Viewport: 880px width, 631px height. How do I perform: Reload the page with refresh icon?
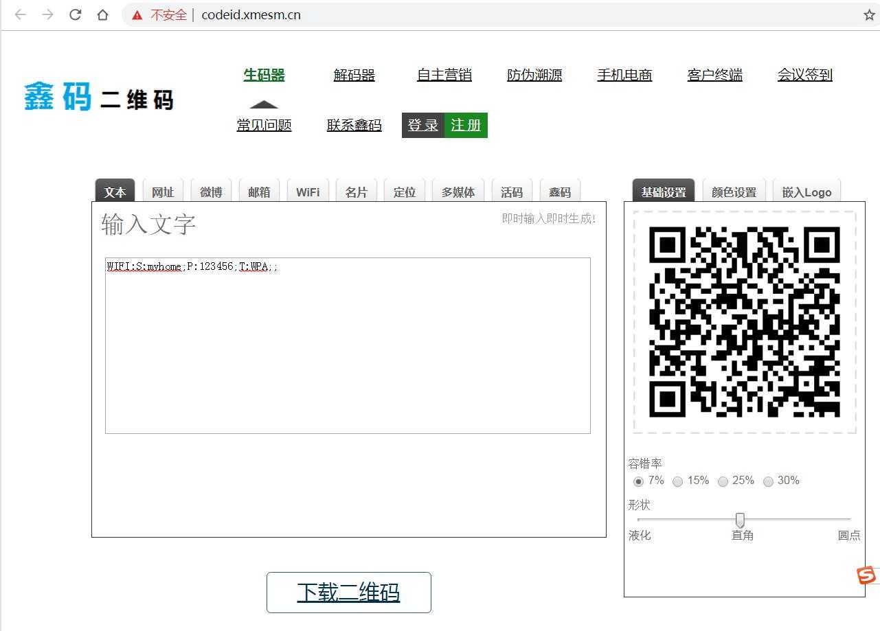[76, 14]
